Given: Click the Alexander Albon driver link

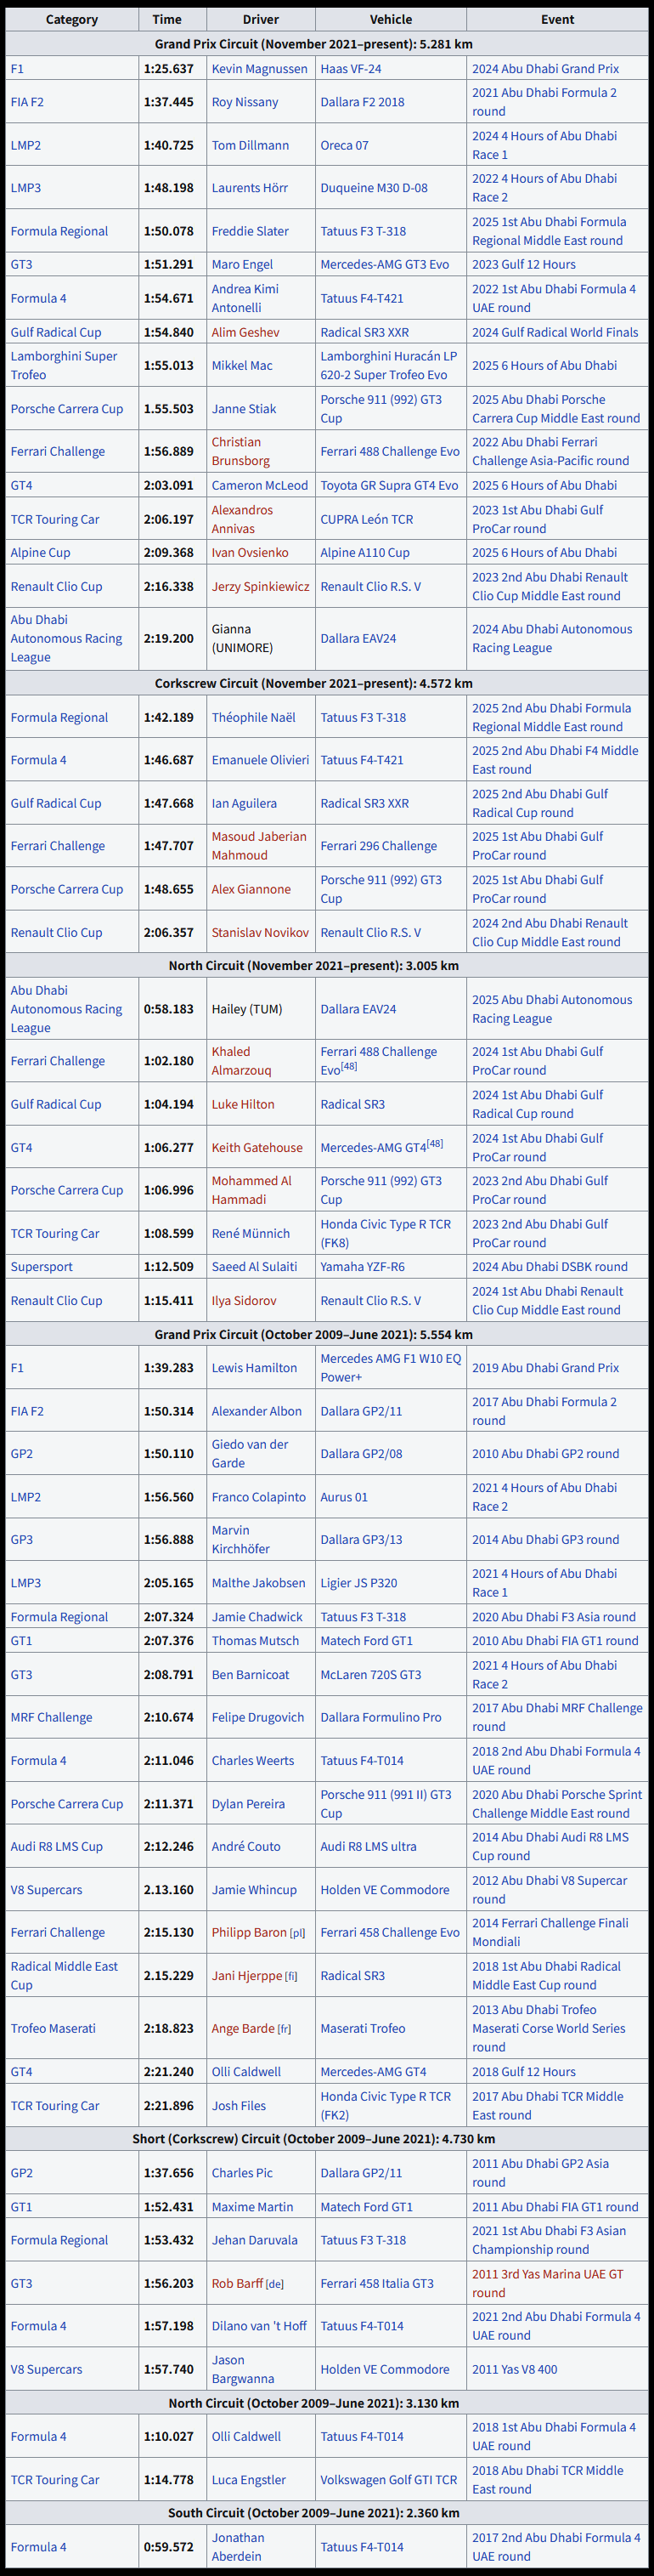Looking at the screenshot, I should click(257, 1411).
